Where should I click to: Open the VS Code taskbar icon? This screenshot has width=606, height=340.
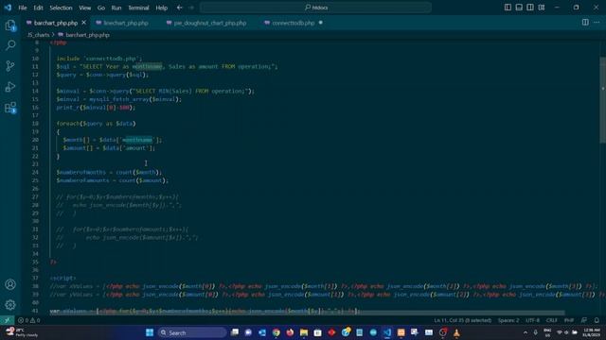[x=387, y=332]
